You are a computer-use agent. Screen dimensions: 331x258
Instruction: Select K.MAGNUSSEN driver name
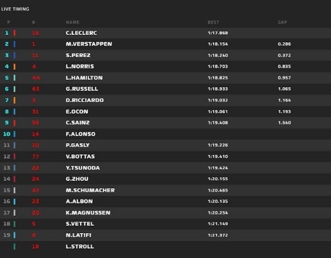[88, 213]
